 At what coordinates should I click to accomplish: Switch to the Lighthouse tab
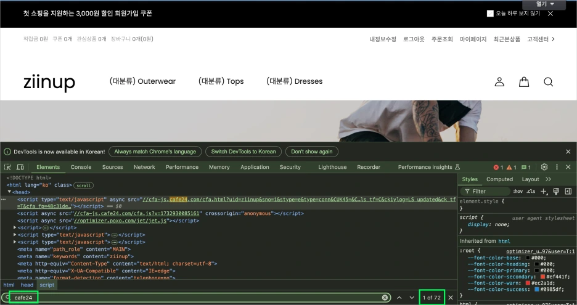(332, 167)
